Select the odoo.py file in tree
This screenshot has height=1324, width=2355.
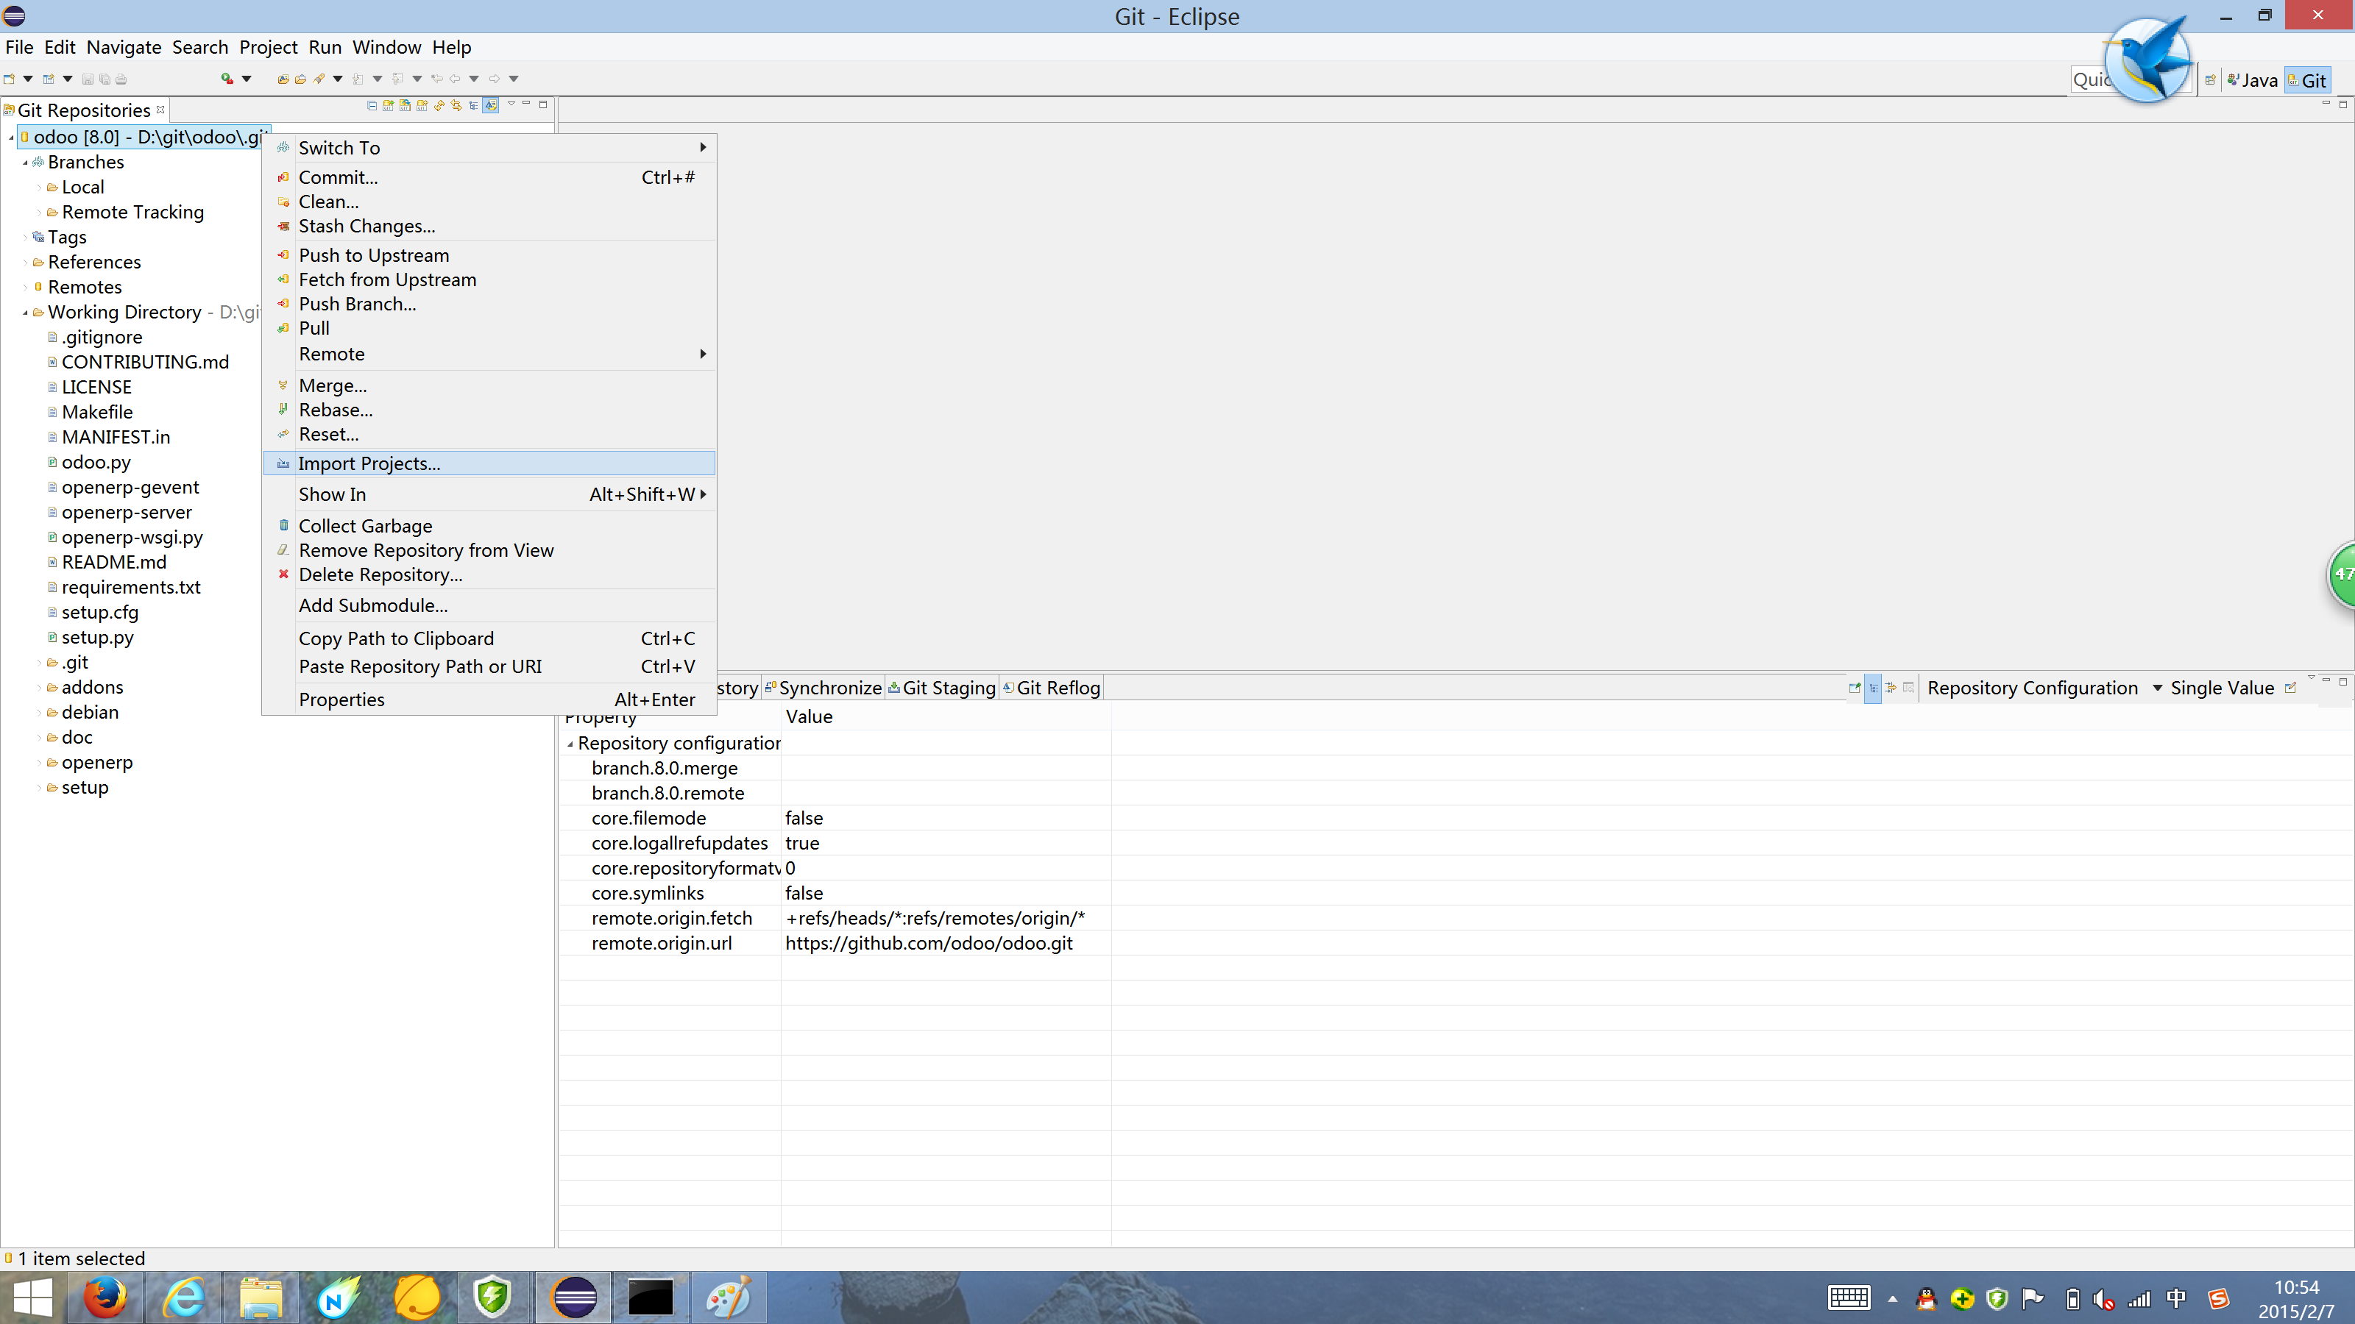pyautogui.click(x=96, y=463)
